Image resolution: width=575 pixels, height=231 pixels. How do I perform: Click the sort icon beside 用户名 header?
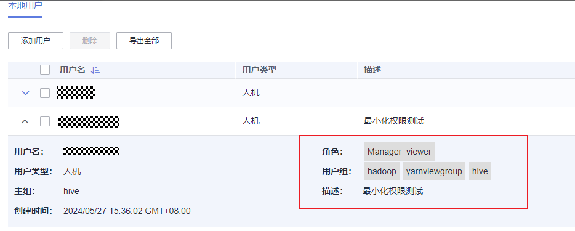95,70
